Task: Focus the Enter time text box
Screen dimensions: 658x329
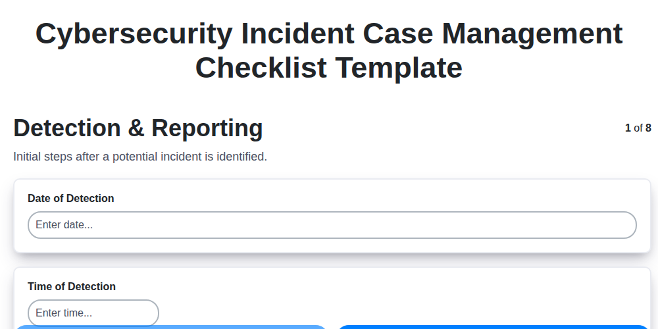Action: click(93, 313)
